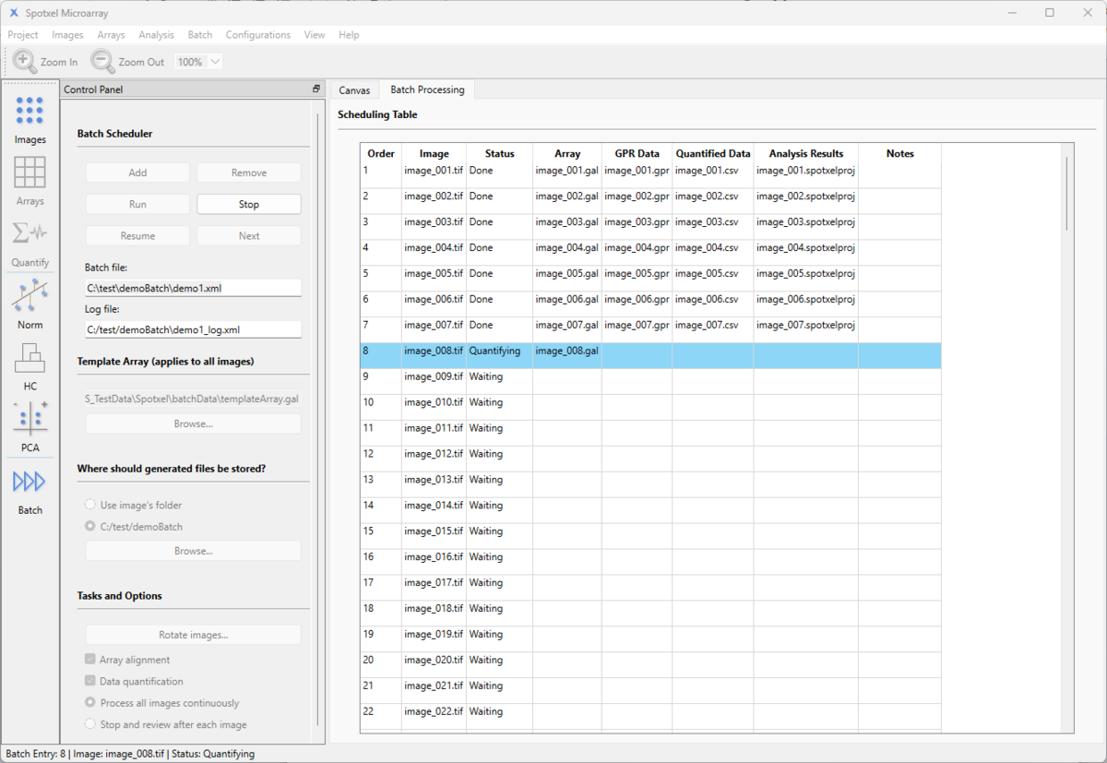This screenshot has height=763, width=1107.
Task: Switch to the Batch Processing tab
Action: 427,89
